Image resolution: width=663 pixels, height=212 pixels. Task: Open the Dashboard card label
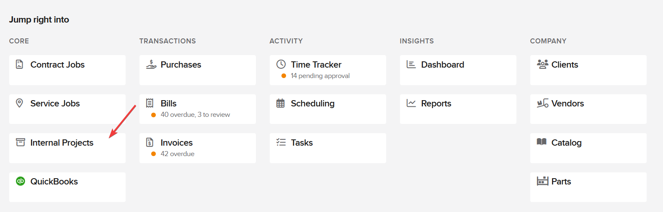[x=442, y=65]
